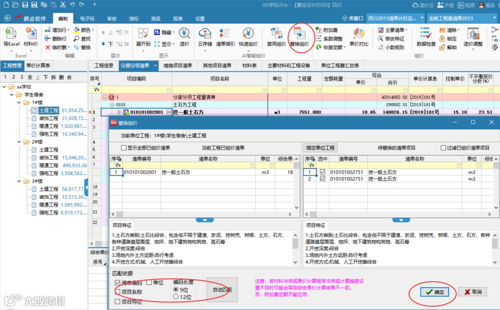Open the 单价计算表 panel tab
Screen dimensions: 500x310
(38, 66)
